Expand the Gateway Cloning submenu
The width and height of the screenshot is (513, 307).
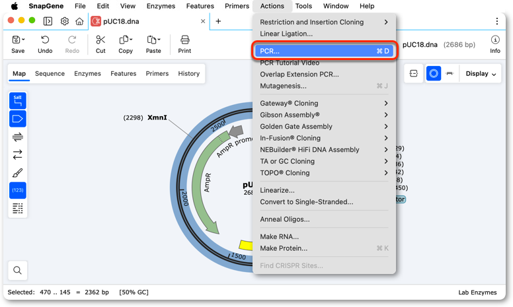pyautogui.click(x=324, y=103)
